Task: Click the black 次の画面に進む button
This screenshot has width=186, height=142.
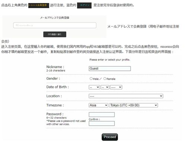Action: [x=55, y=34]
